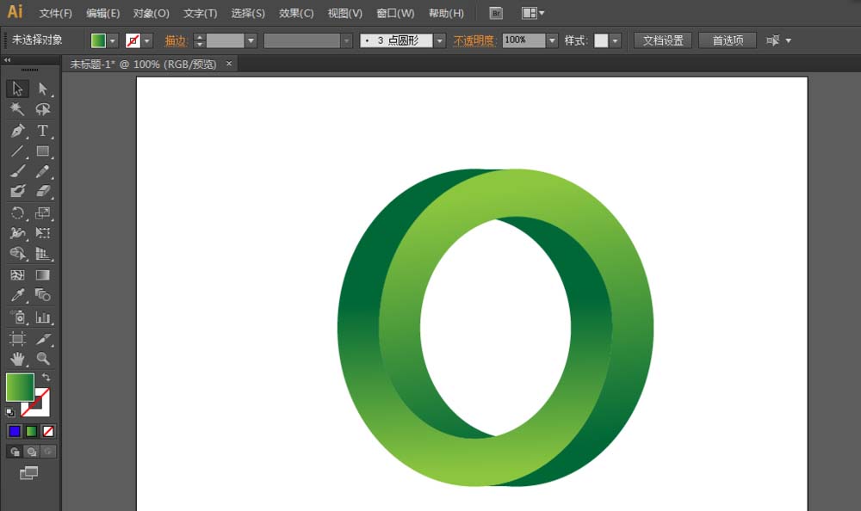This screenshot has height=511, width=861.
Task: Select the Rectangle tool
Action: [41, 151]
